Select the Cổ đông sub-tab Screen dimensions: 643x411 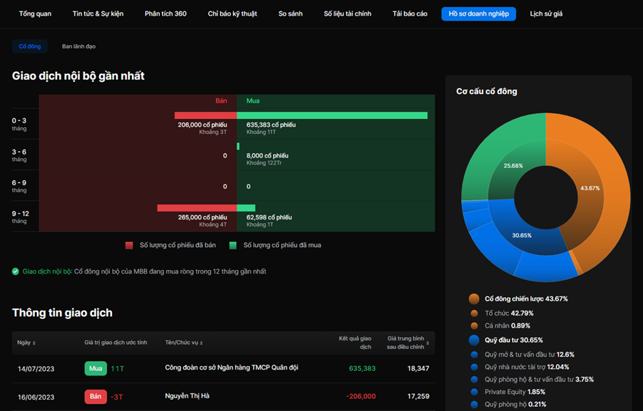30,46
